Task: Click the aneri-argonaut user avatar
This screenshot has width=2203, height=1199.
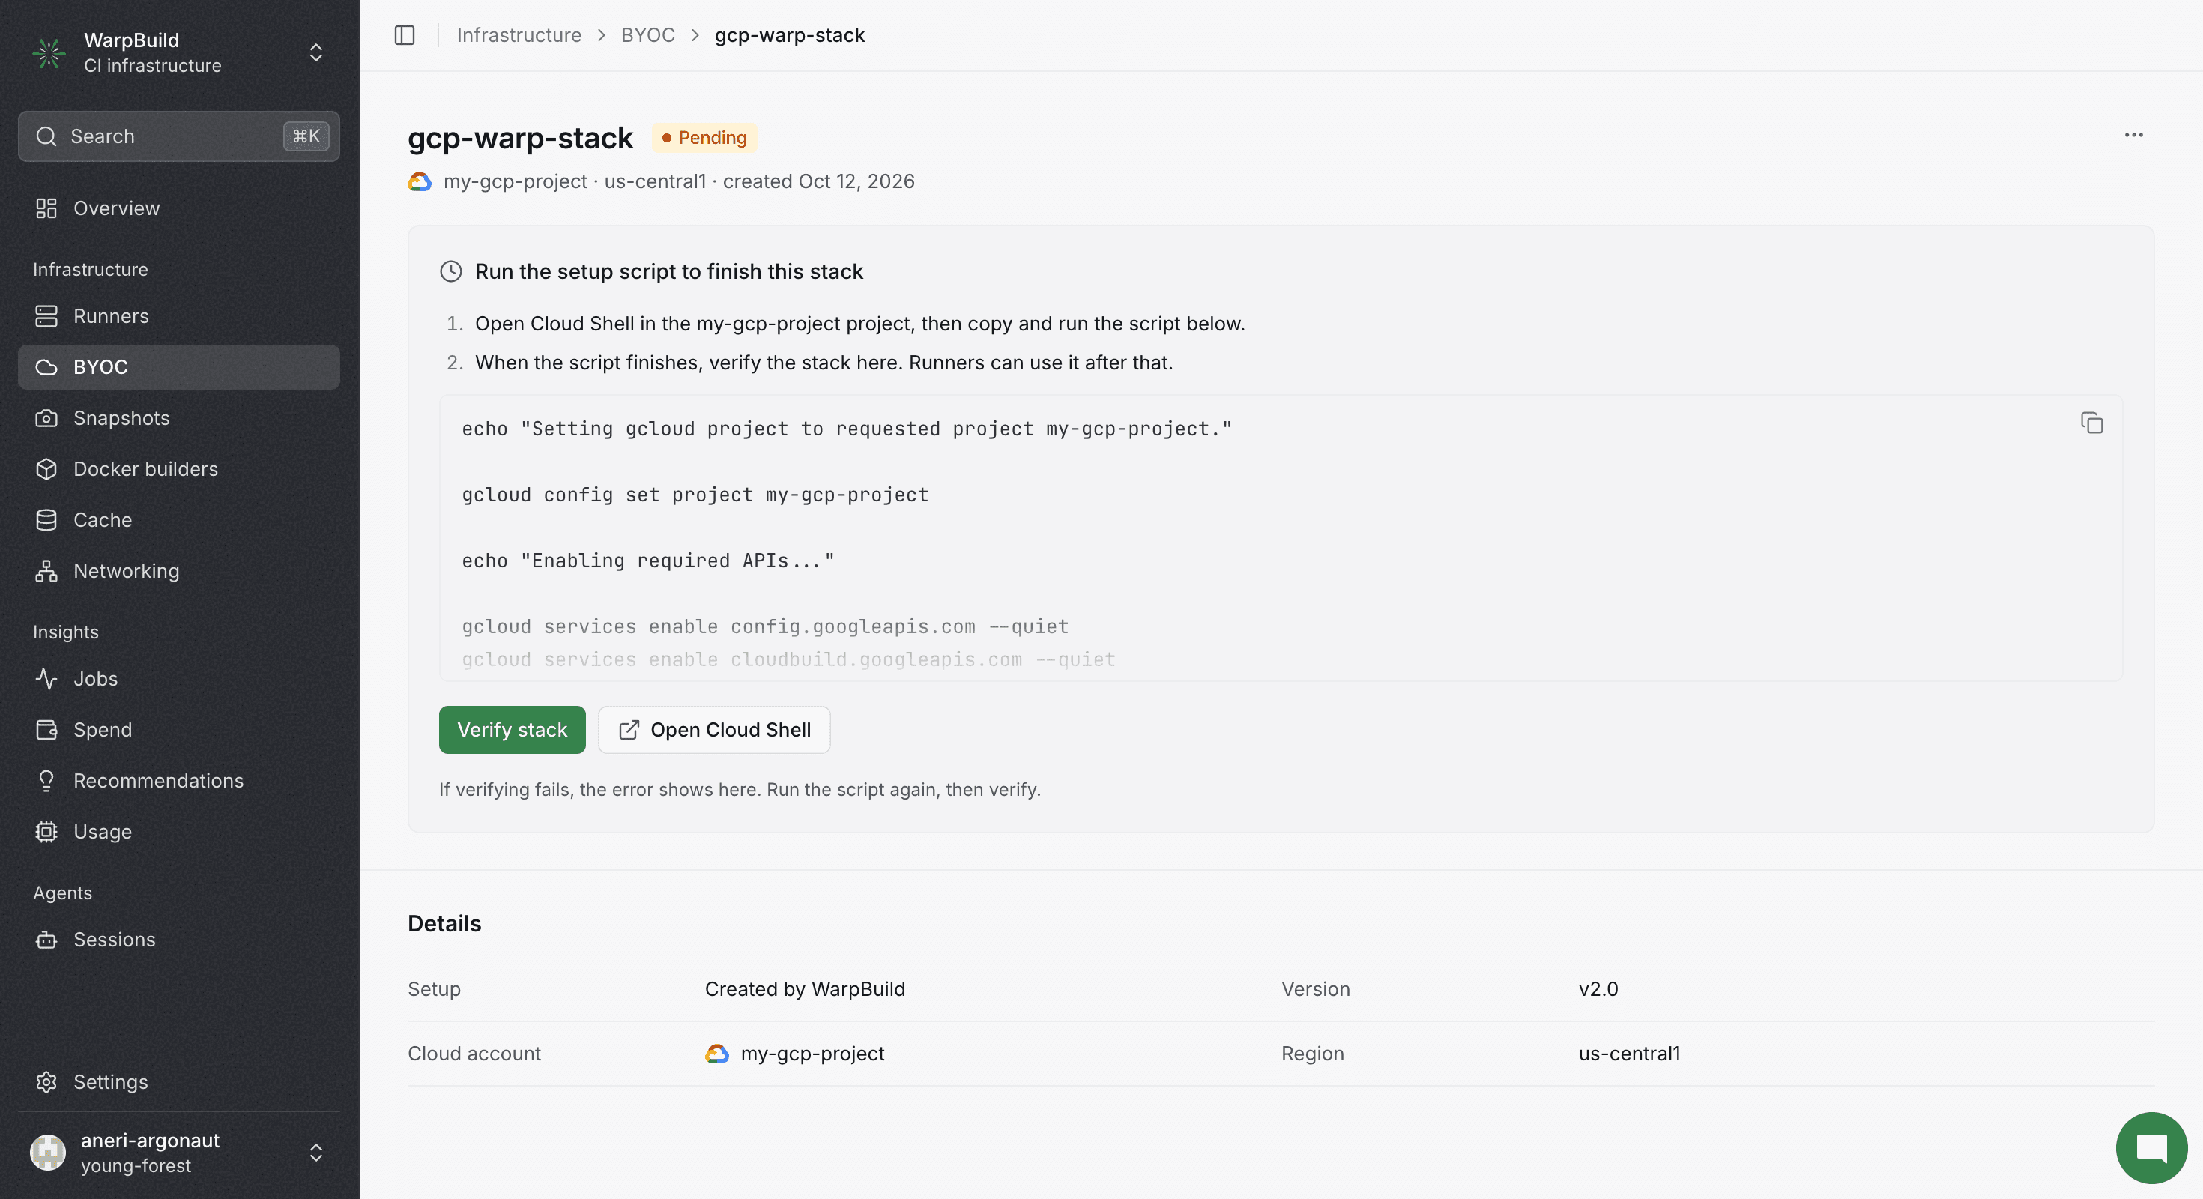Action: [48, 1153]
